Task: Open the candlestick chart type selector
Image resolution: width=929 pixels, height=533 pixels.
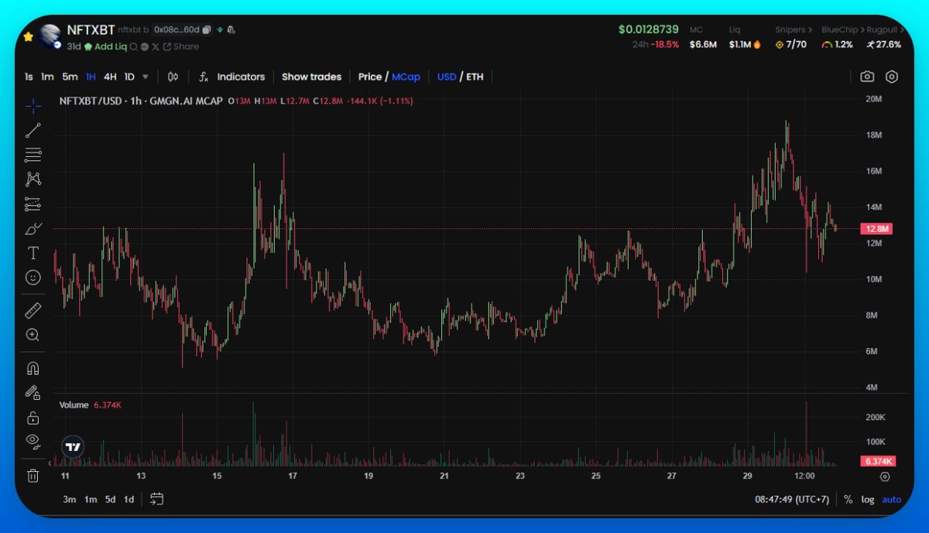Action: tap(173, 77)
